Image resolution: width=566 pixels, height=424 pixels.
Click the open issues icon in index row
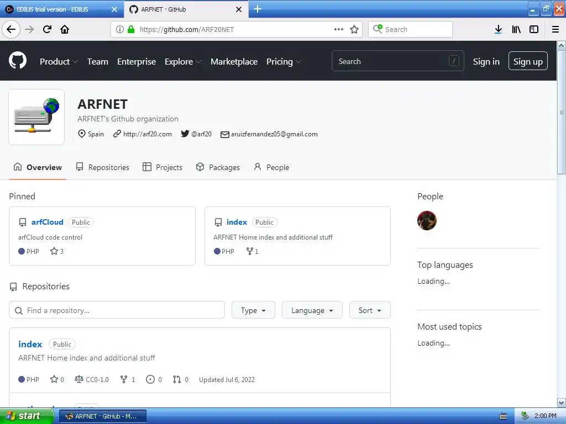pos(150,379)
